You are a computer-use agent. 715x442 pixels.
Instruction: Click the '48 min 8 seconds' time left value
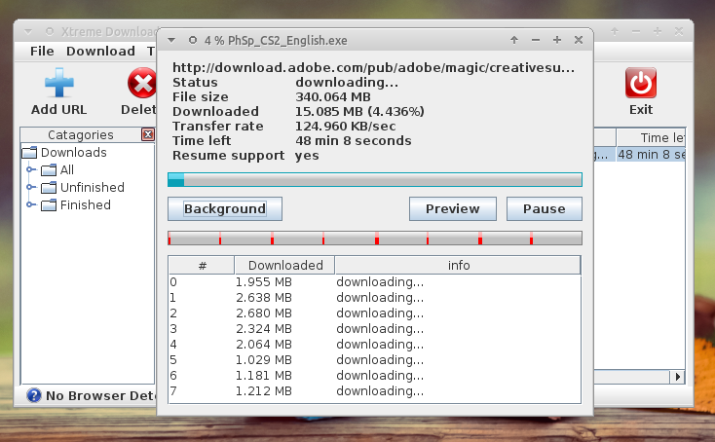[354, 141]
